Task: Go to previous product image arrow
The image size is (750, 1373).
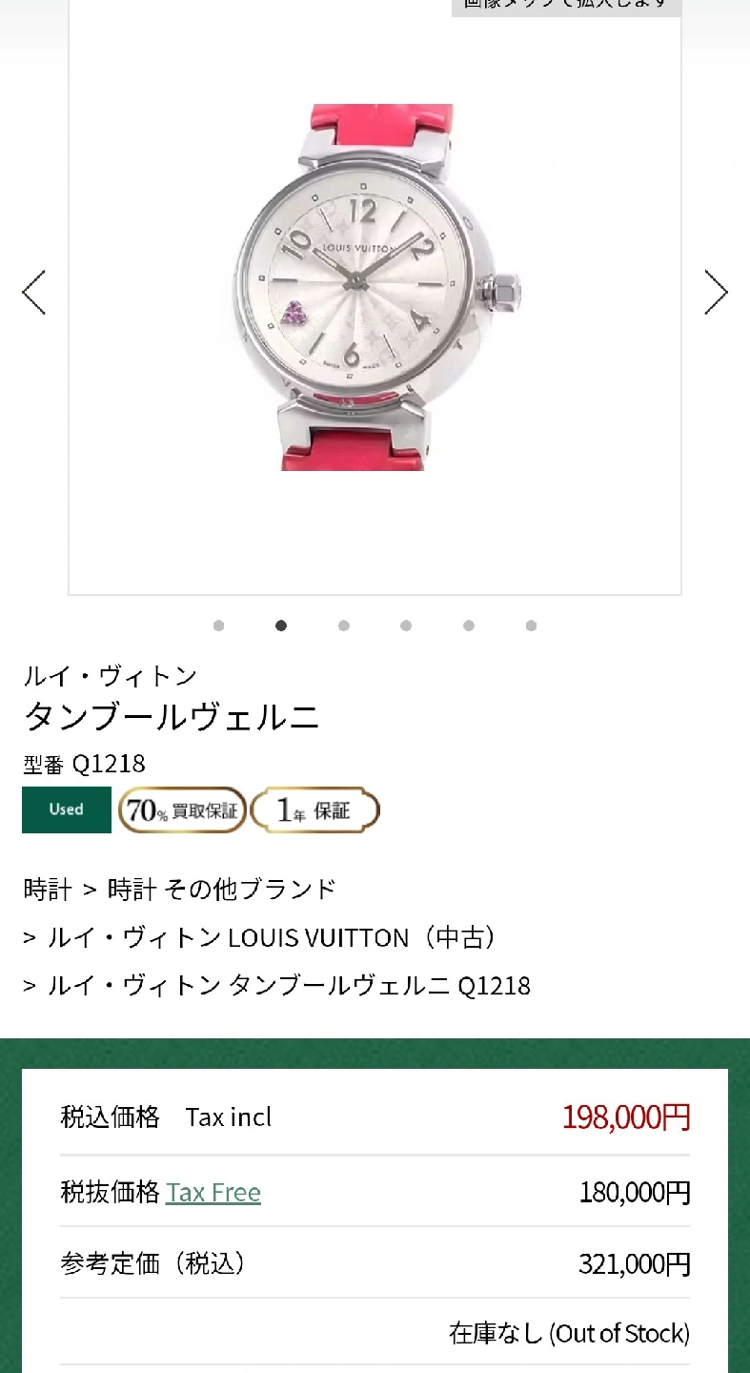Action: coord(34,292)
